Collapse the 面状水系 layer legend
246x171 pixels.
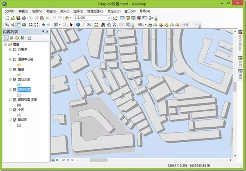[10, 80]
